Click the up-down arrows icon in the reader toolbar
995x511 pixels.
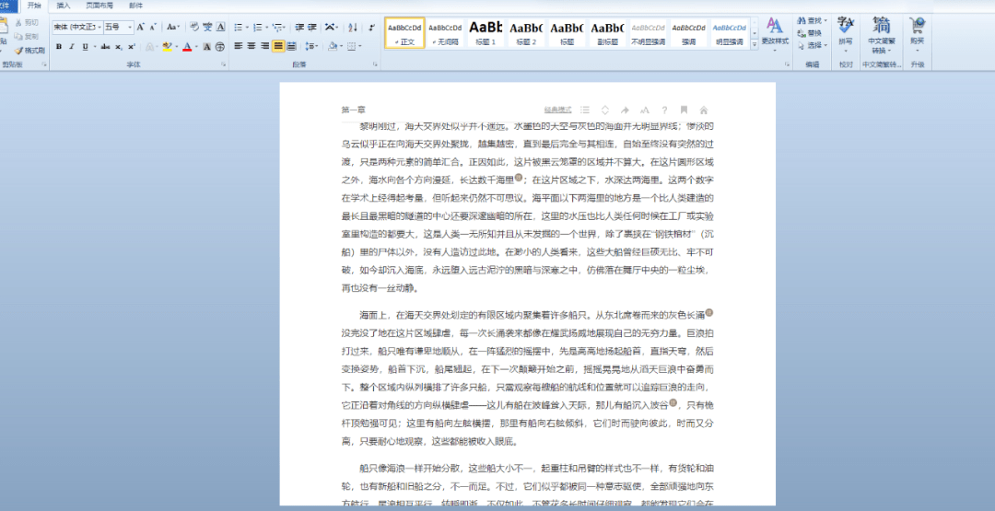(605, 110)
